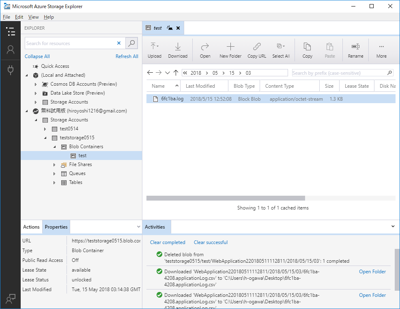Click the Rename toolbar button
Screen dimensions: 400x309
point(356,50)
